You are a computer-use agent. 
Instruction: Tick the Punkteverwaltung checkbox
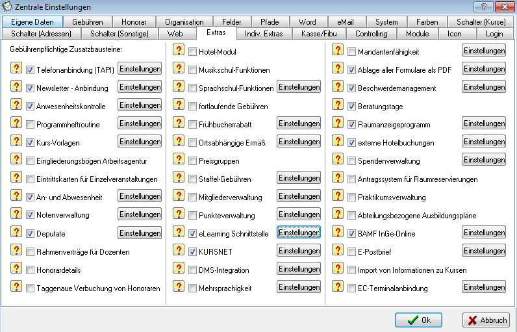coord(192,216)
